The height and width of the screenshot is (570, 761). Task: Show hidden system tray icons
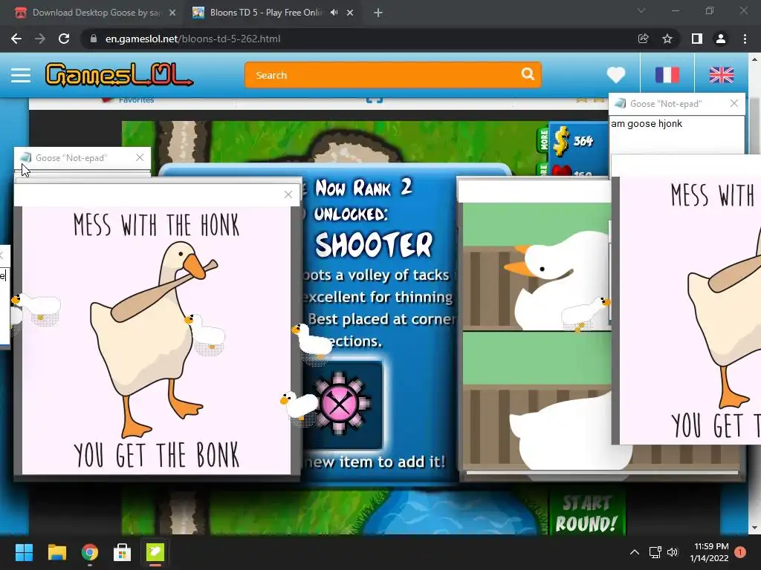[635, 552]
